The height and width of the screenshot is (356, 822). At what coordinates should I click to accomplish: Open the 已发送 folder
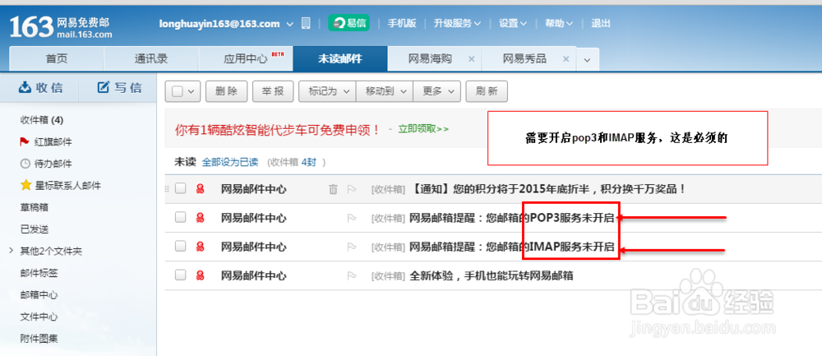pos(34,229)
